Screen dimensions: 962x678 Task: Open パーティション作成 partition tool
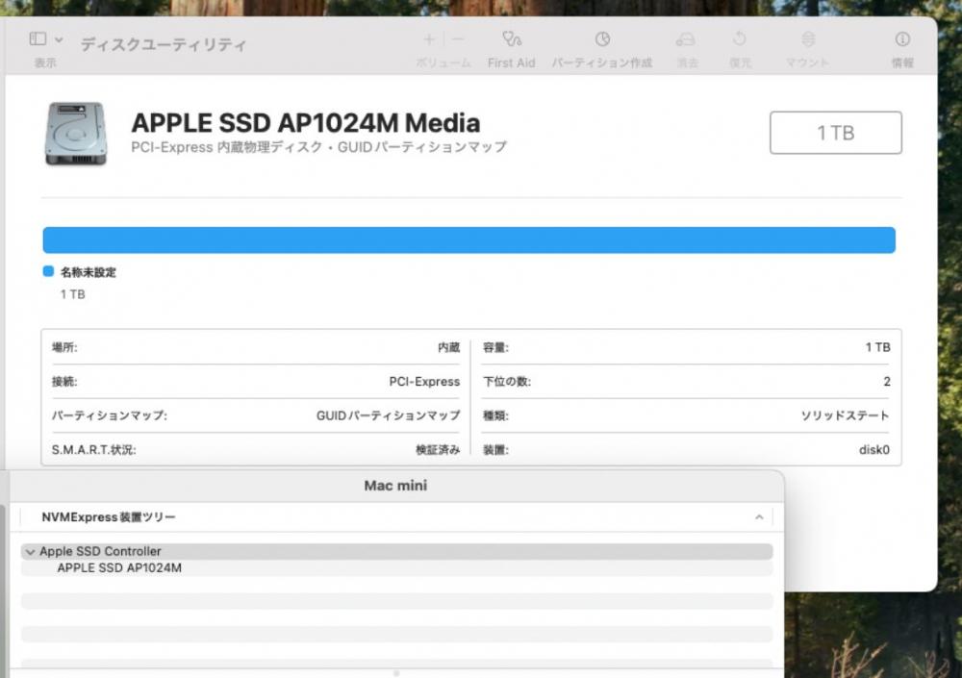tap(602, 39)
